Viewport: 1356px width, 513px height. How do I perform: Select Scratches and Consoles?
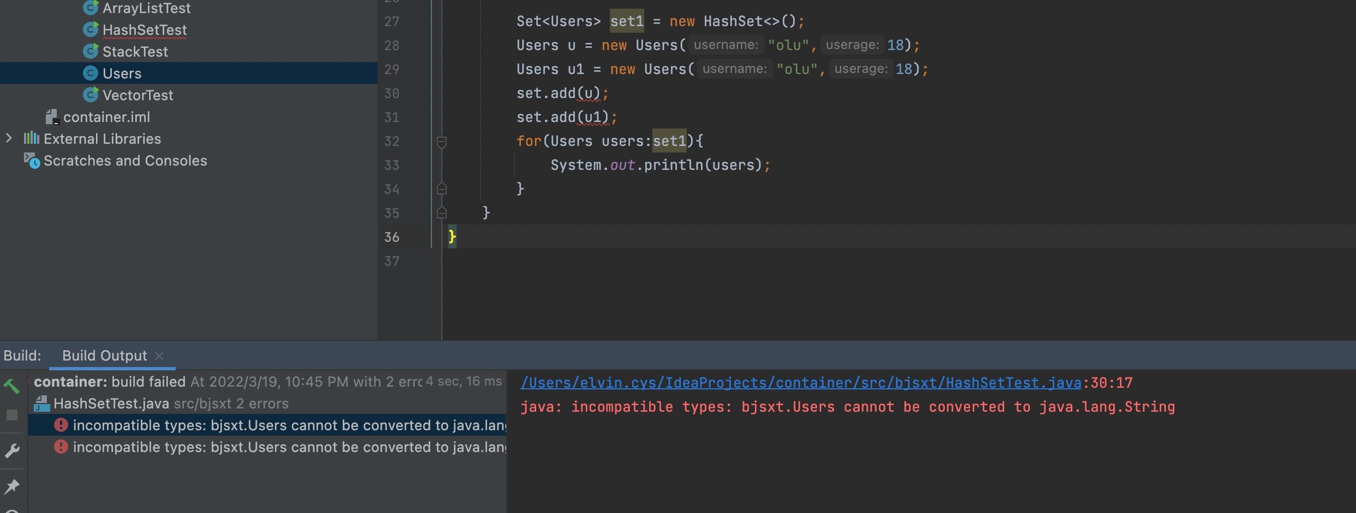click(125, 161)
